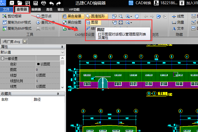Screen dimensions: 198x132
Task: Select the 剪切框架 tool
Action: click(x=12, y=16)
